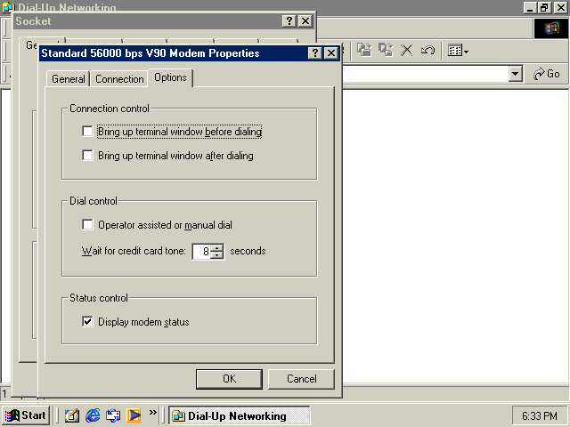Expand quick launch overflow chevron
This screenshot has width=570, height=427.
[x=152, y=412]
